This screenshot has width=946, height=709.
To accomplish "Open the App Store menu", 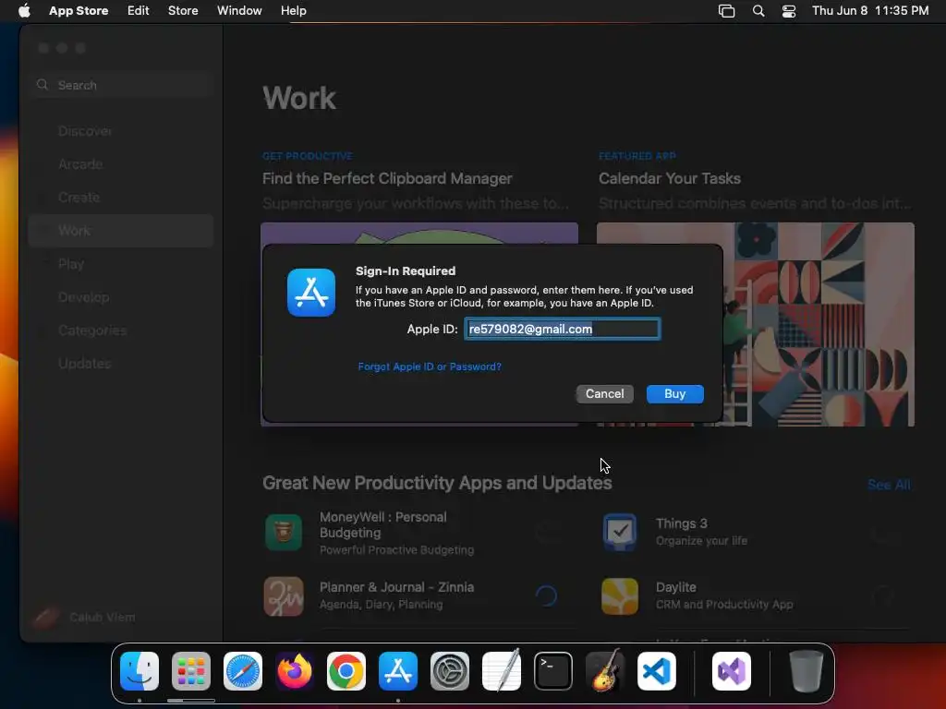I will click(79, 10).
